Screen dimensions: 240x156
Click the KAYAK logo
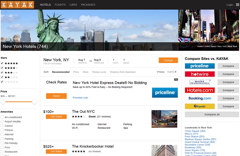tap(17, 5)
